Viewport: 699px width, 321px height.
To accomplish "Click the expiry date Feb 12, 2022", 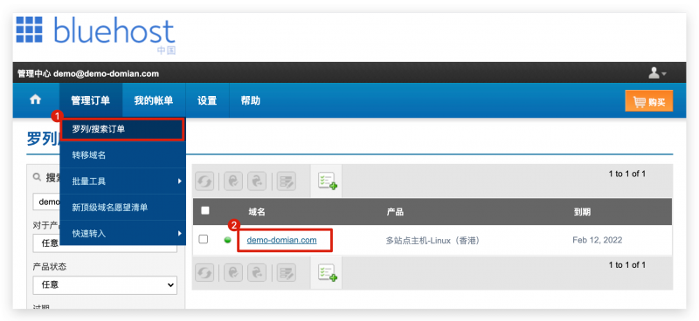I will 598,241.
